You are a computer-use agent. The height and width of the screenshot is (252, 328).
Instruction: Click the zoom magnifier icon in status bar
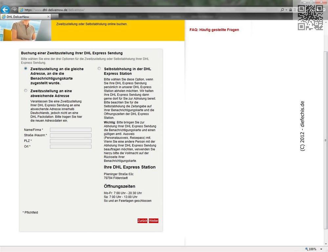(x=306, y=249)
